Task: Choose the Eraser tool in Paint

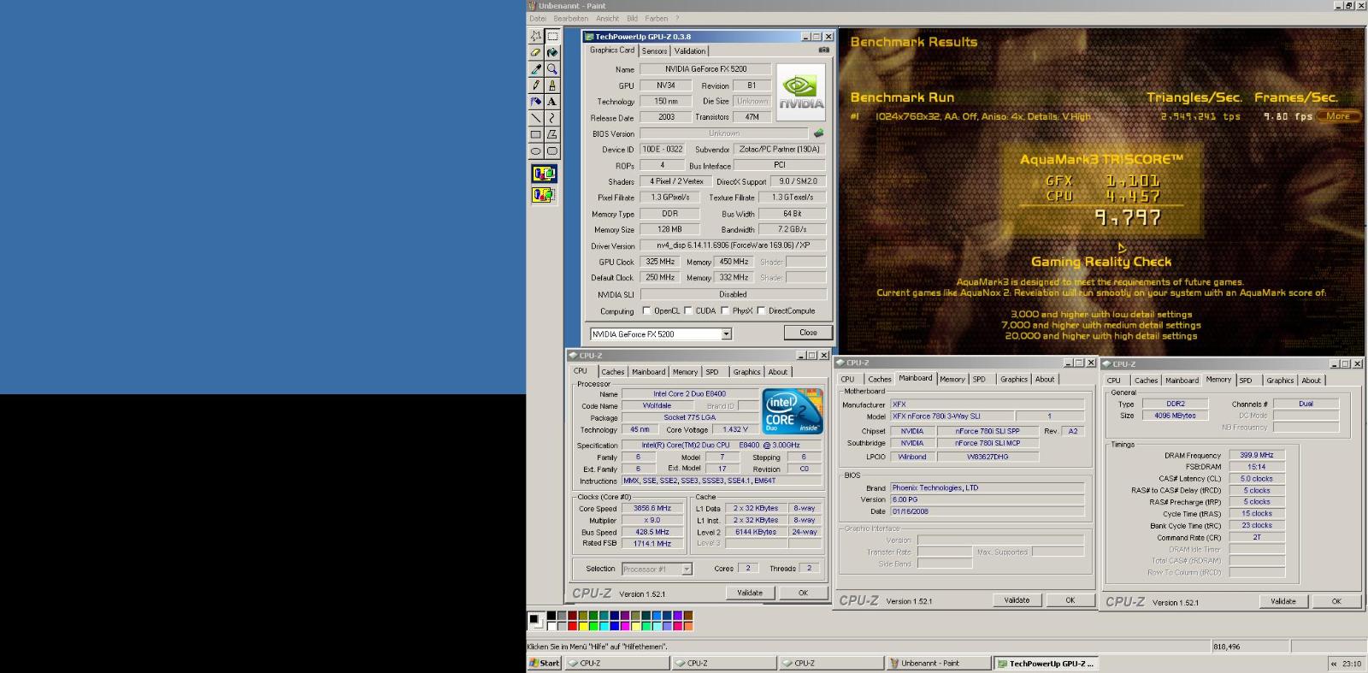Action: click(x=536, y=52)
